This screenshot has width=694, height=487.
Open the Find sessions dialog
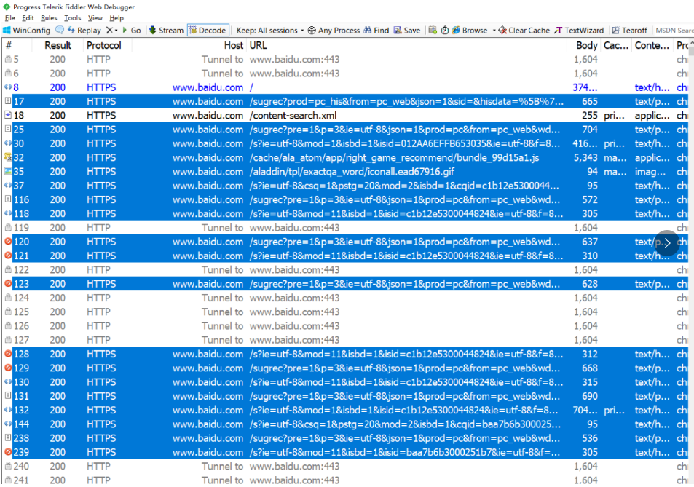[x=376, y=30]
